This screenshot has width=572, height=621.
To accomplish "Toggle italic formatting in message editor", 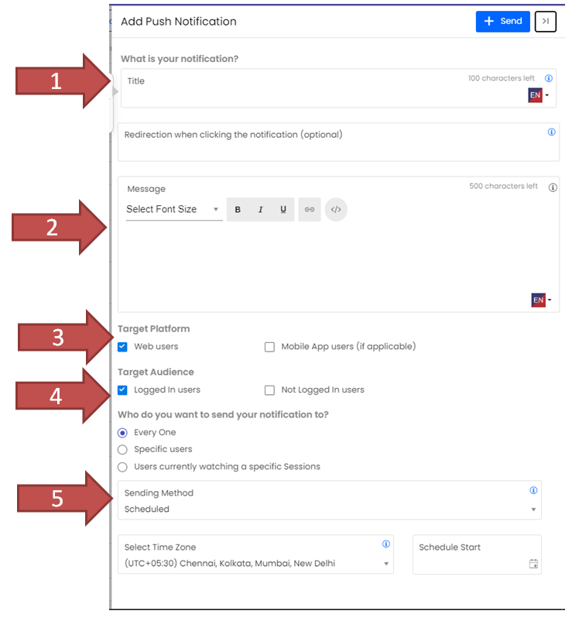I will pyautogui.click(x=261, y=210).
